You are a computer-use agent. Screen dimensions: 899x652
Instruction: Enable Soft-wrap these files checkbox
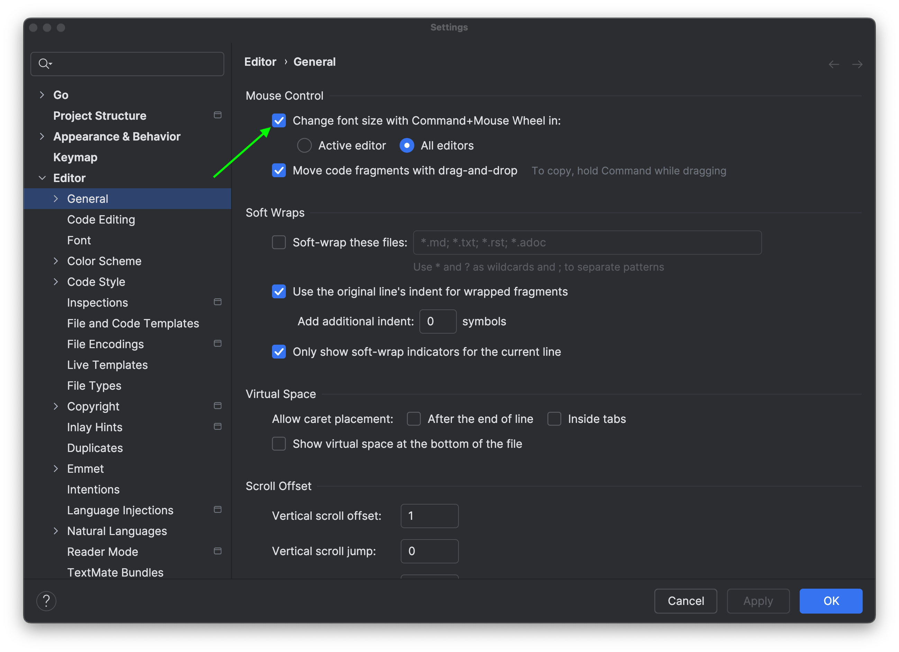coord(278,242)
